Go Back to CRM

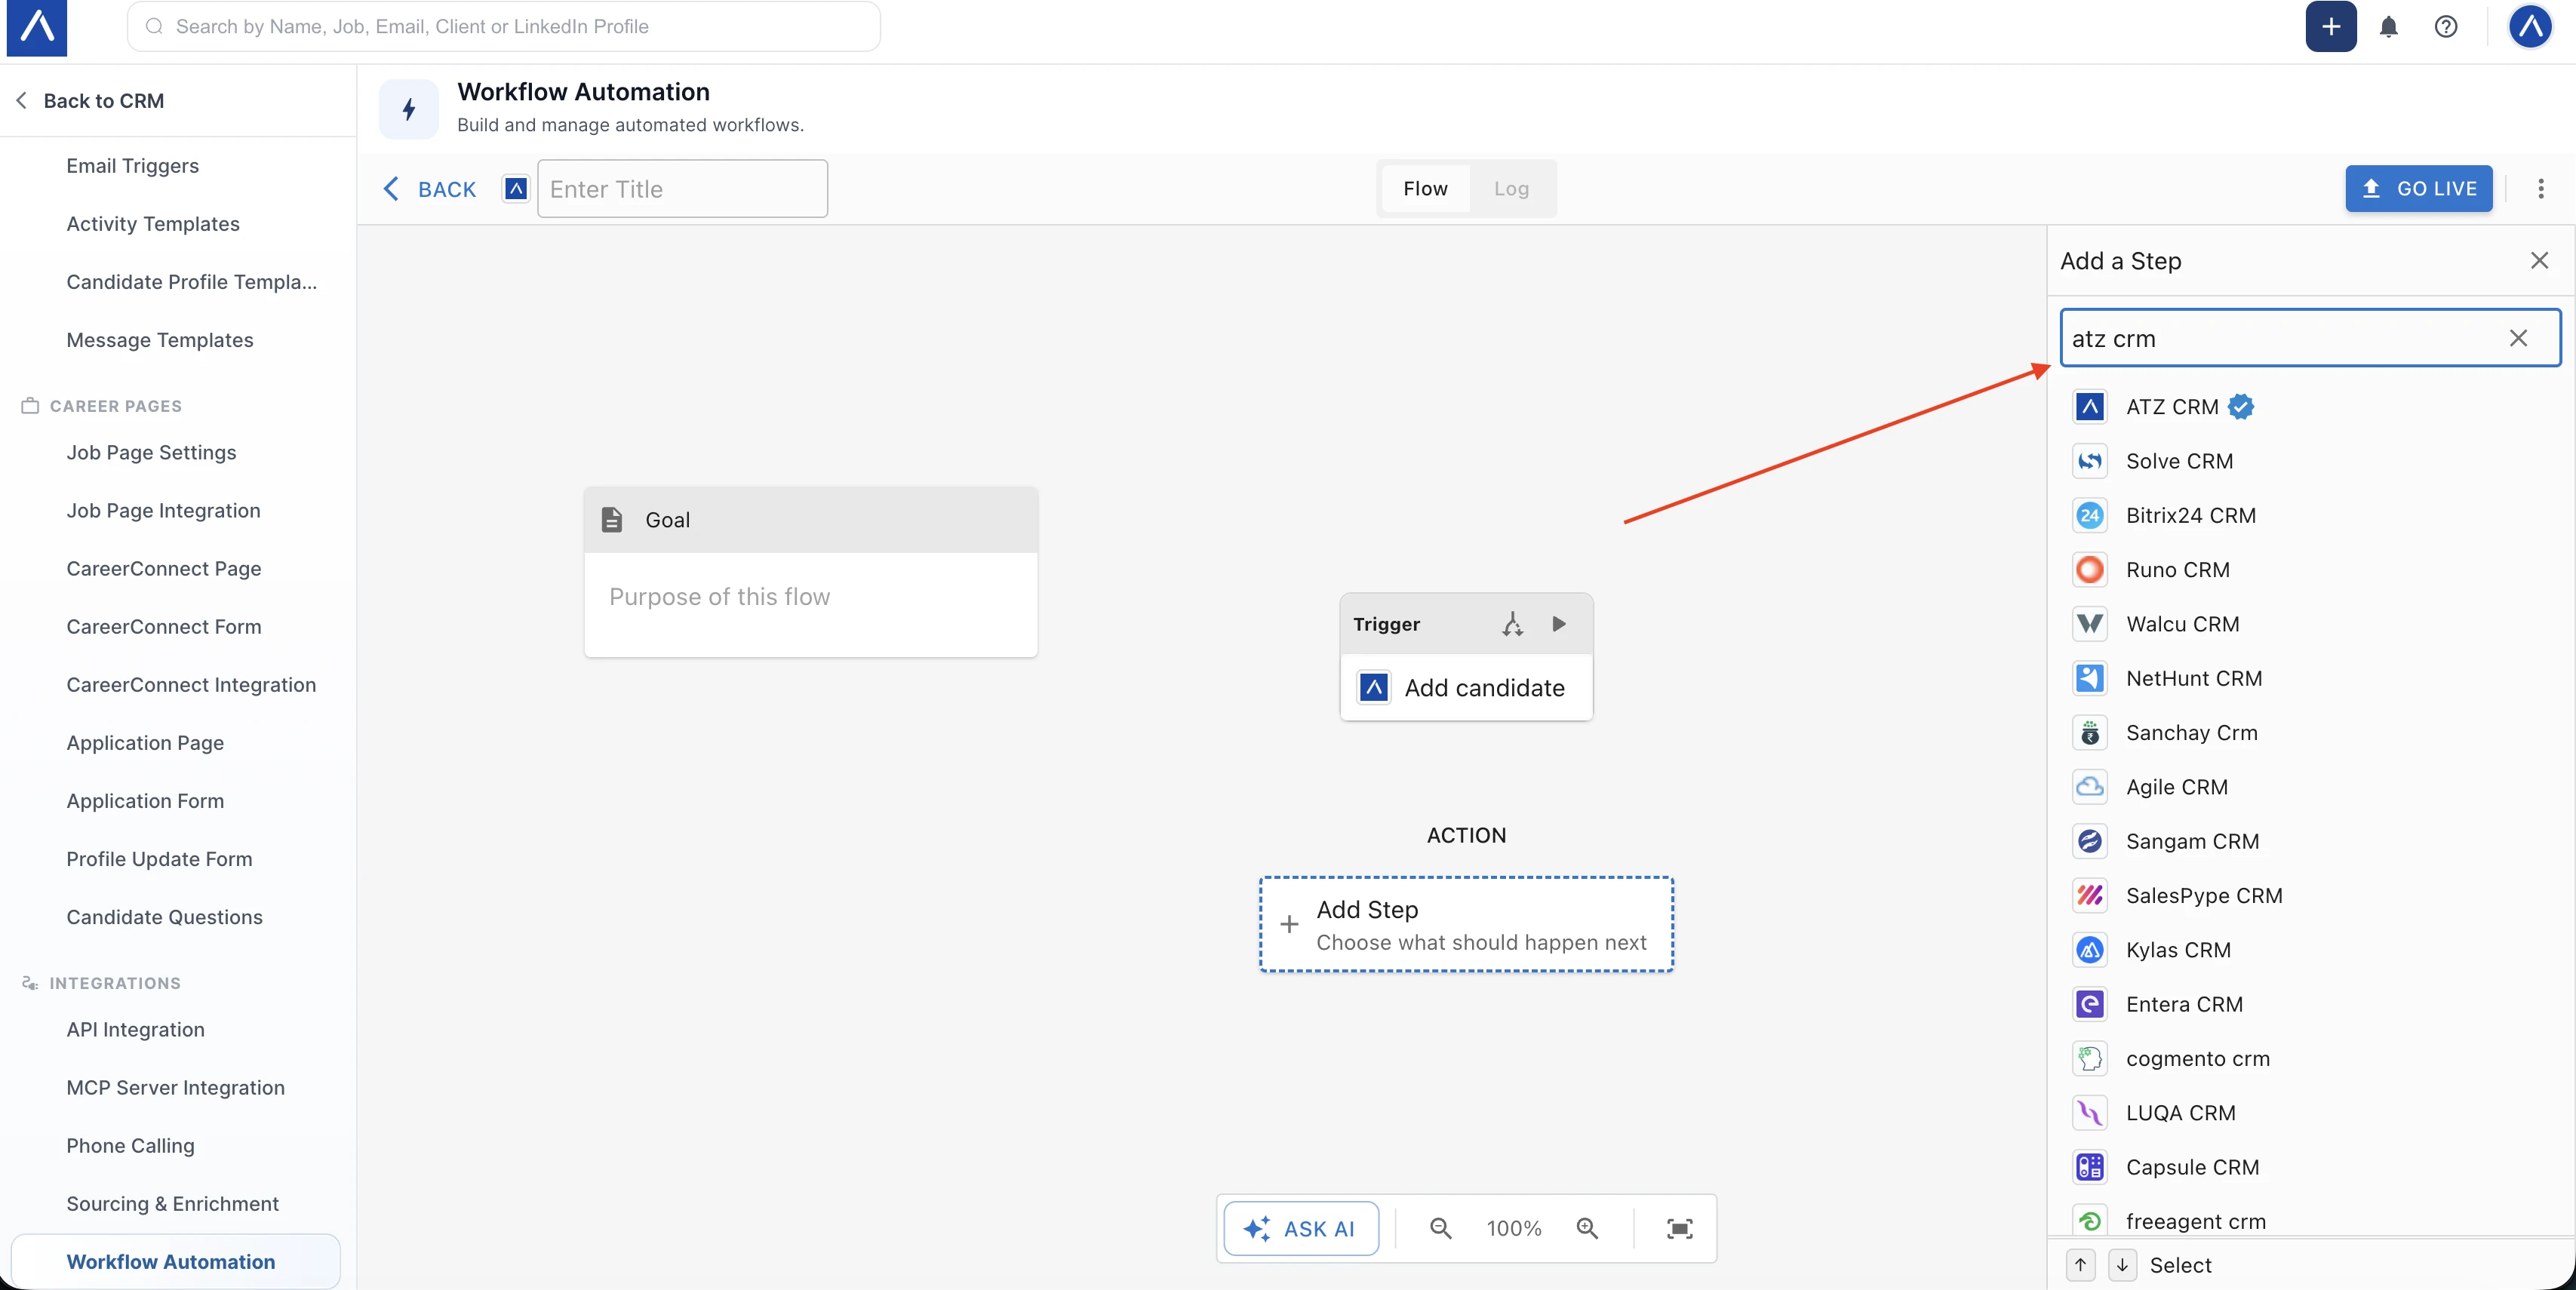tap(90, 101)
